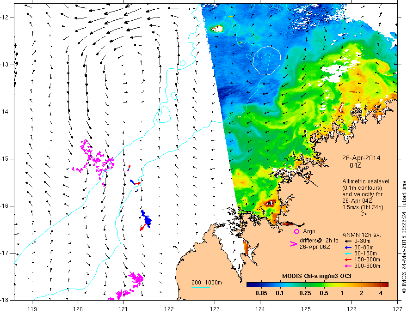The height and width of the screenshot is (314, 407).
Task: Click the "0-30m" depth label
Action: 362,241
